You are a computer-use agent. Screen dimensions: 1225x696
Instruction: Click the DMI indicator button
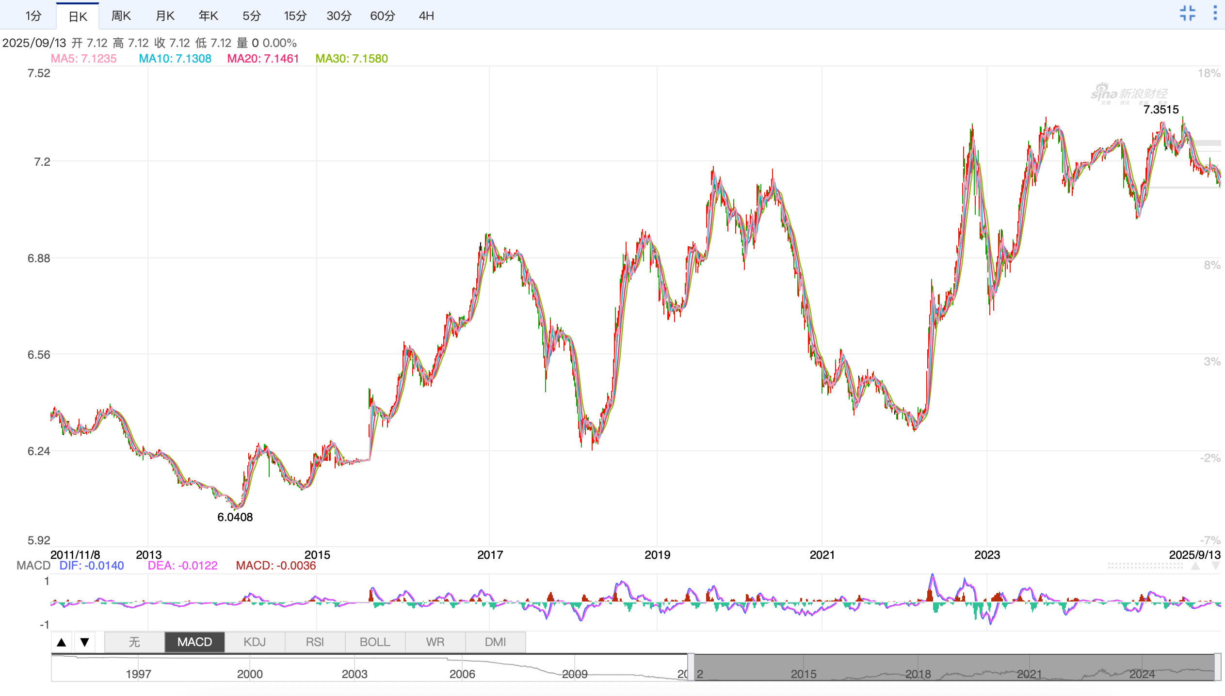point(495,642)
